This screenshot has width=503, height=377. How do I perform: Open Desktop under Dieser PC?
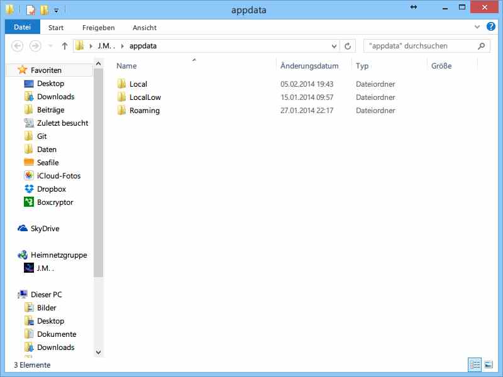(50, 321)
